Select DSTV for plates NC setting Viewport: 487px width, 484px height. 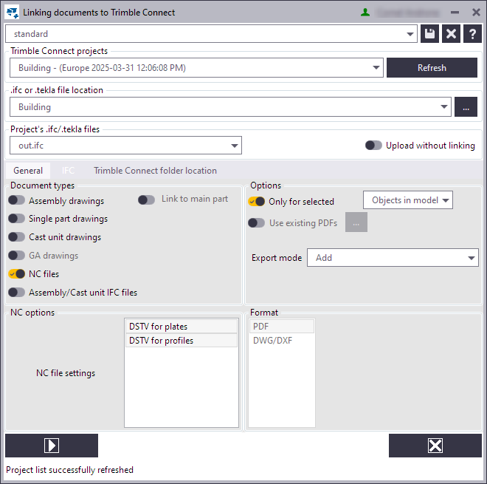tap(182, 327)
